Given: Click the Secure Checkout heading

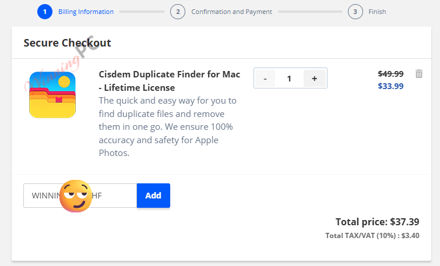Looking at the screenshot, I should 68,43.
